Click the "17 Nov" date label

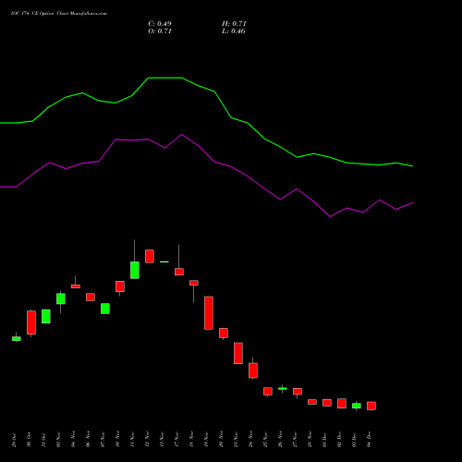pos(176,440)
